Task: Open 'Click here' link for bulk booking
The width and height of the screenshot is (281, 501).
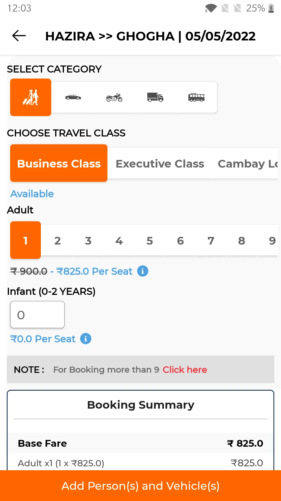Action: click(x=185, y=369)
